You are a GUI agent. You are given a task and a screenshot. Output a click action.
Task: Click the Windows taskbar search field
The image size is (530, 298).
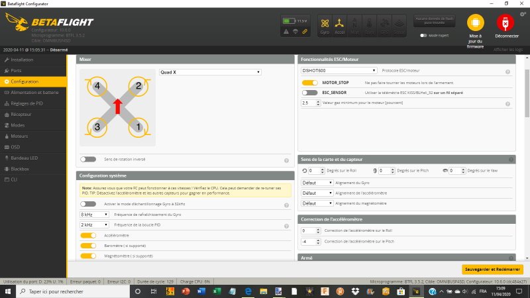pos(66,291)
